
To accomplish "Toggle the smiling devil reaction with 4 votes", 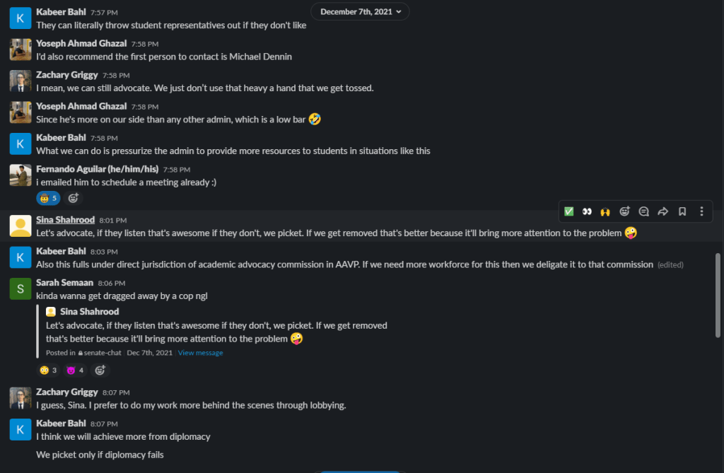I will [x=74, y=370].
